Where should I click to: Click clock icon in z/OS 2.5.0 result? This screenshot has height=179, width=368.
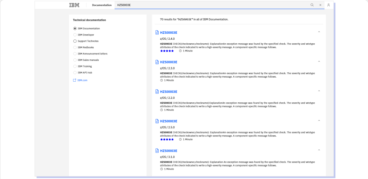click(x=180, y=140)
